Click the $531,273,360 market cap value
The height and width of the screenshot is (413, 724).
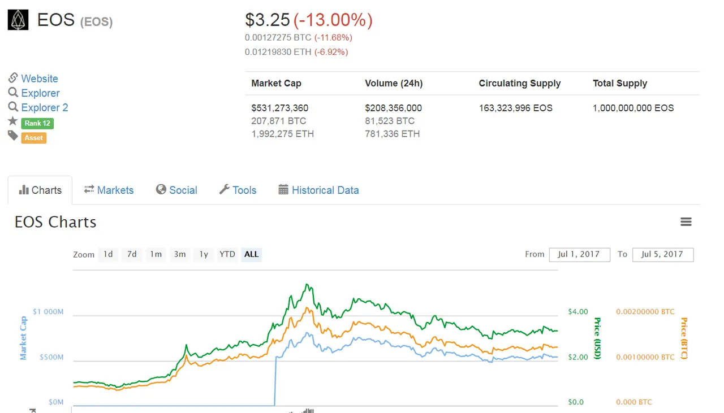click(280, 108)
